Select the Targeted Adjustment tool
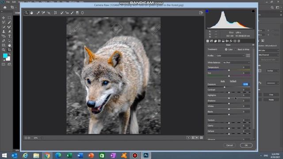Screen dimensions: 283x159 [49, 13]
